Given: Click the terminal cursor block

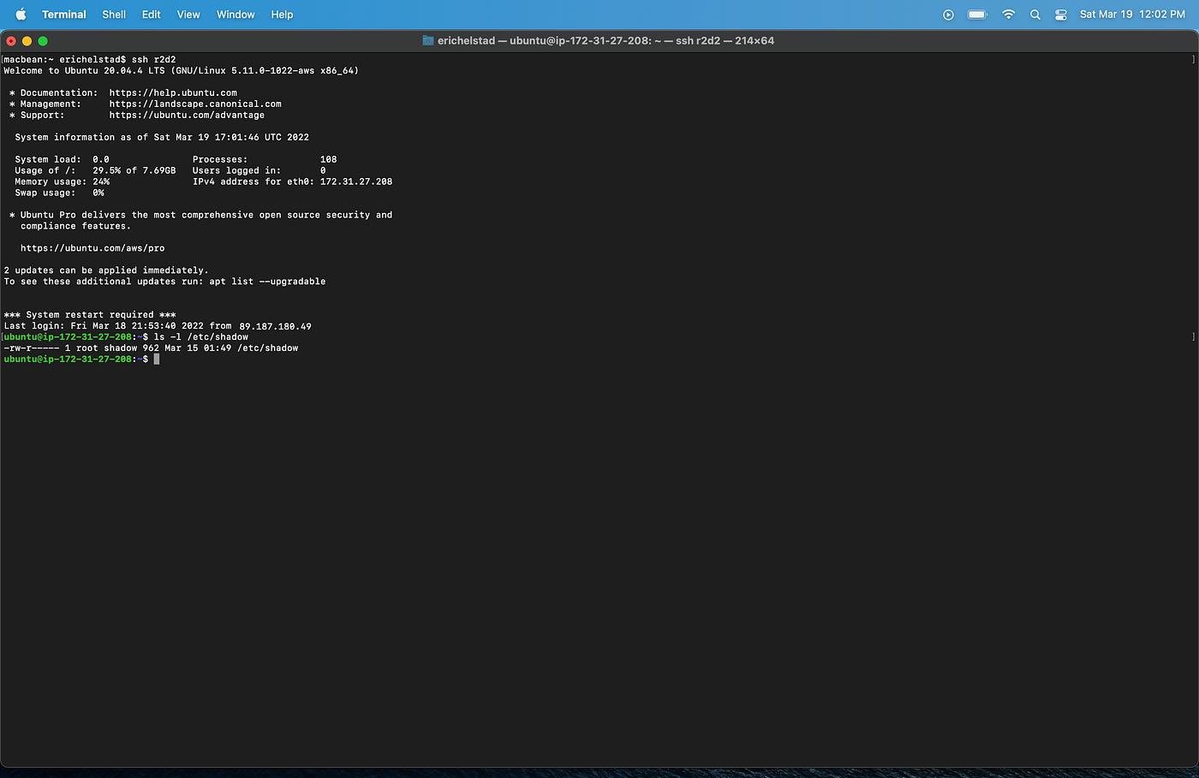Looking at the screenshot, I should pyautogui.click(x=157, y=359).
